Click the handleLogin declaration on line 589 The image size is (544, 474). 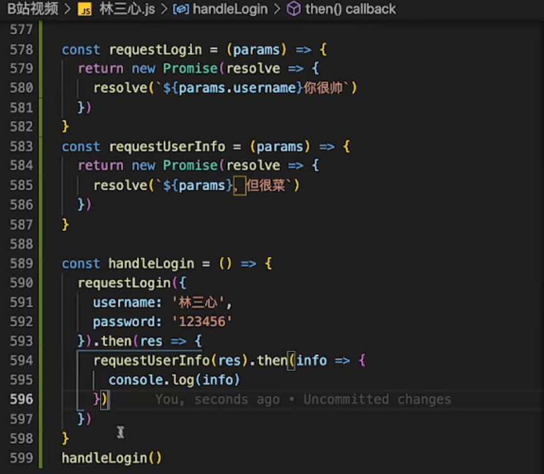tap(151, 263)
